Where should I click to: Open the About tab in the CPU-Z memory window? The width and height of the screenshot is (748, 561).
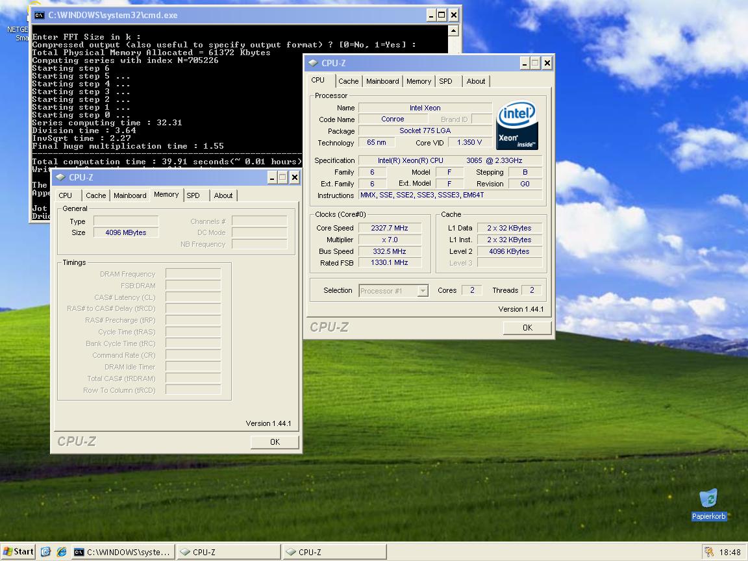point(223,195)
